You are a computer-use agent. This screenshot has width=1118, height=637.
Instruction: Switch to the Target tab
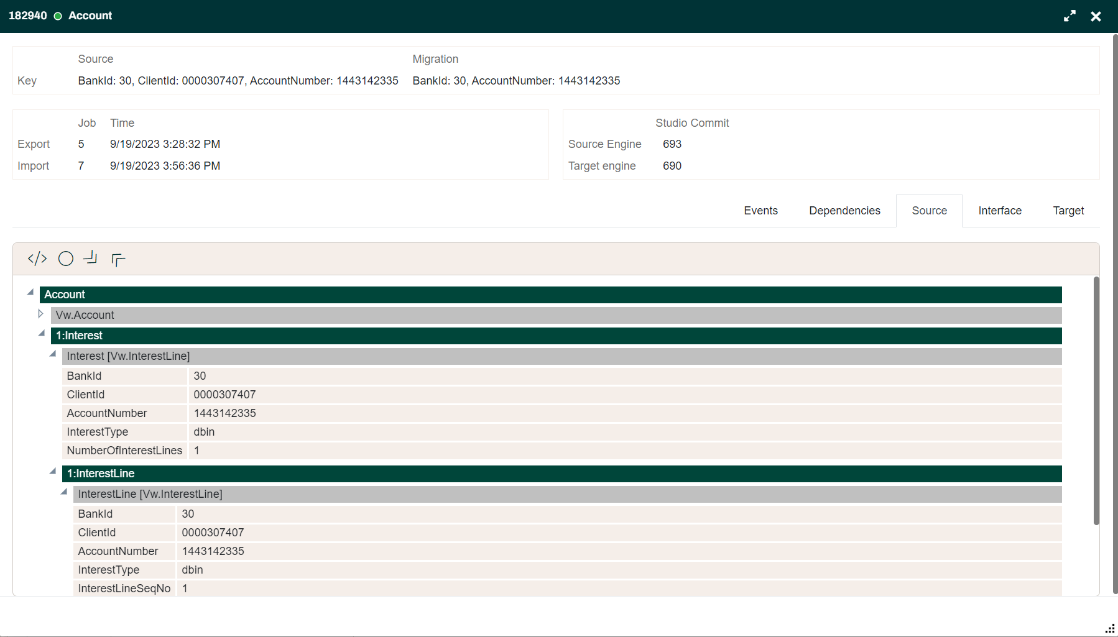click(1068, 211)
